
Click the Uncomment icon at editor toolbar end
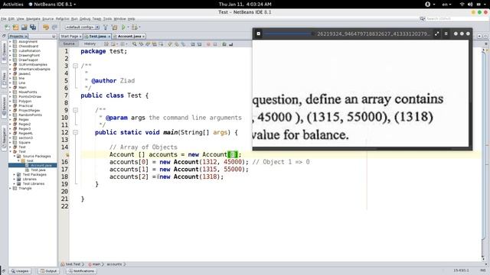pos(231,44)
